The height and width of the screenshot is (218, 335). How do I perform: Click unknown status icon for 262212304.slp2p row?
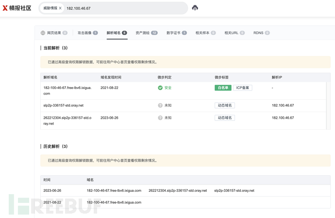click(x=160, y=118)
